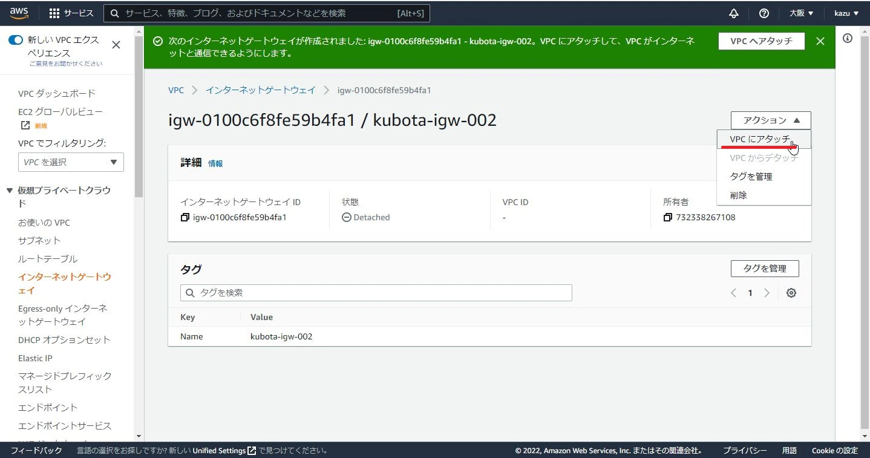Open the details '情報' link
Viewport: 870px width, 458px height.
click(215, 163)
